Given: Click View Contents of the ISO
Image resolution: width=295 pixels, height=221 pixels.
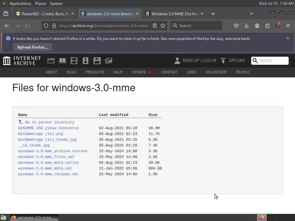Looking at the screenshot, I should pos(62,128).
